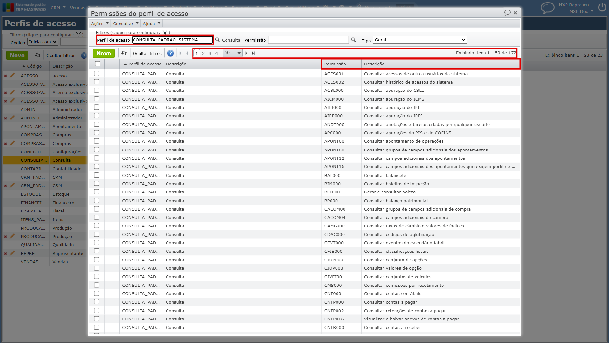Check the ACSL000 permission row checkbox

96,91
